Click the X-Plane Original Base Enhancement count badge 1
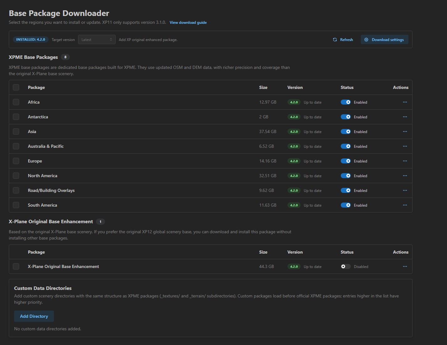 coord(100,222)
